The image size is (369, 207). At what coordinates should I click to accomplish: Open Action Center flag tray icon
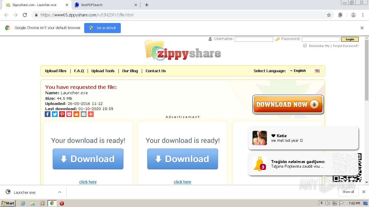click(x=342, y=203)
